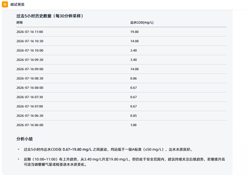This screenshot has width=249, height=175.
Task: Select the 2026-07-16 11:00 time cell
Action: point(30,32)
